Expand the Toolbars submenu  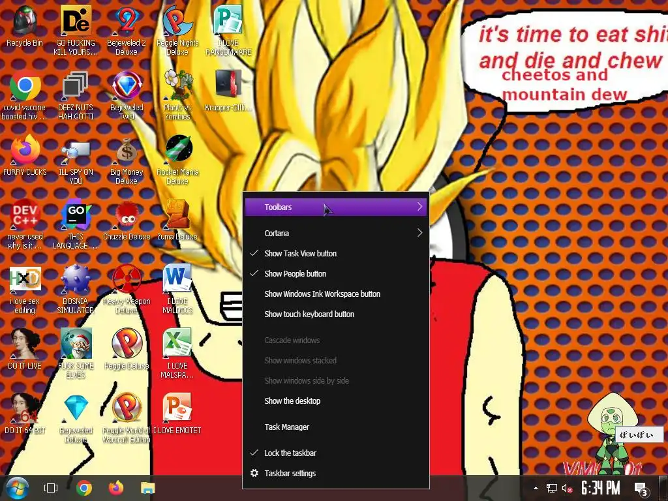336,207
